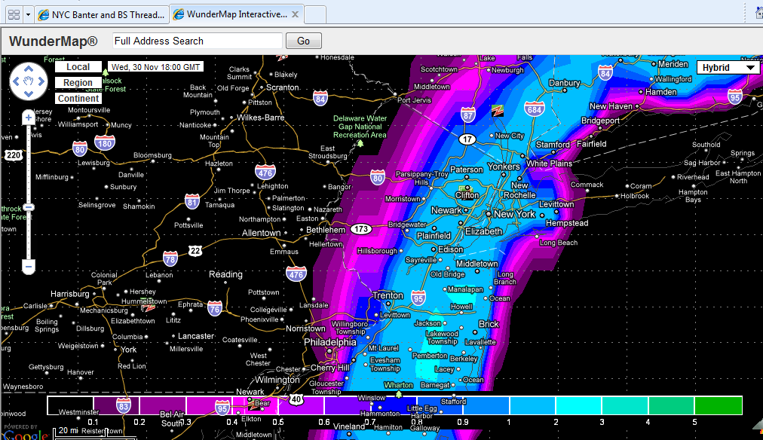Click the I-95 shield near Trenton
The width and height of the screenshot is (763, 440).
coord(418,298)
